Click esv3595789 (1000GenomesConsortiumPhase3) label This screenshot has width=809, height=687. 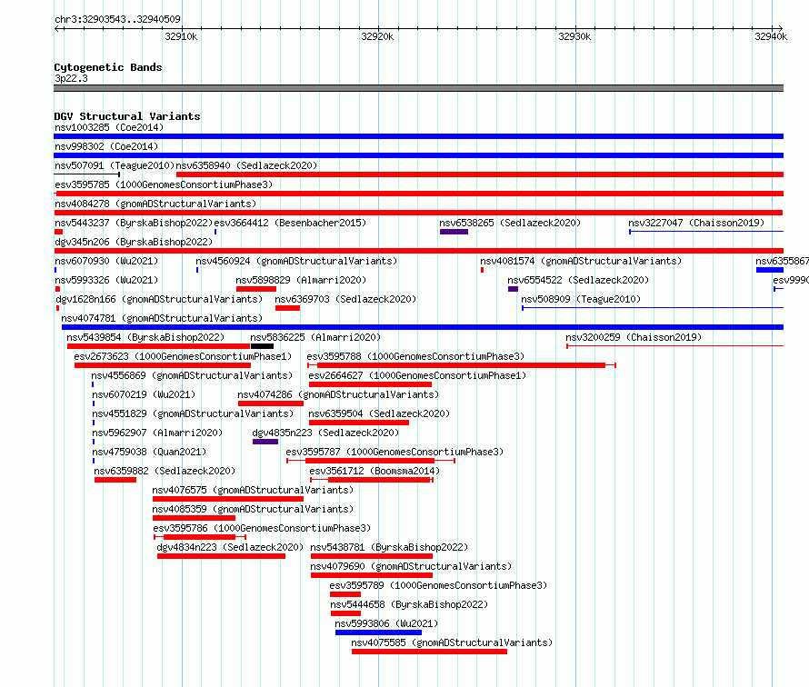coord(438,585)
